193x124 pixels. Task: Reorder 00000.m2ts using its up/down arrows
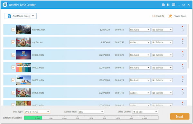[183, 55]
